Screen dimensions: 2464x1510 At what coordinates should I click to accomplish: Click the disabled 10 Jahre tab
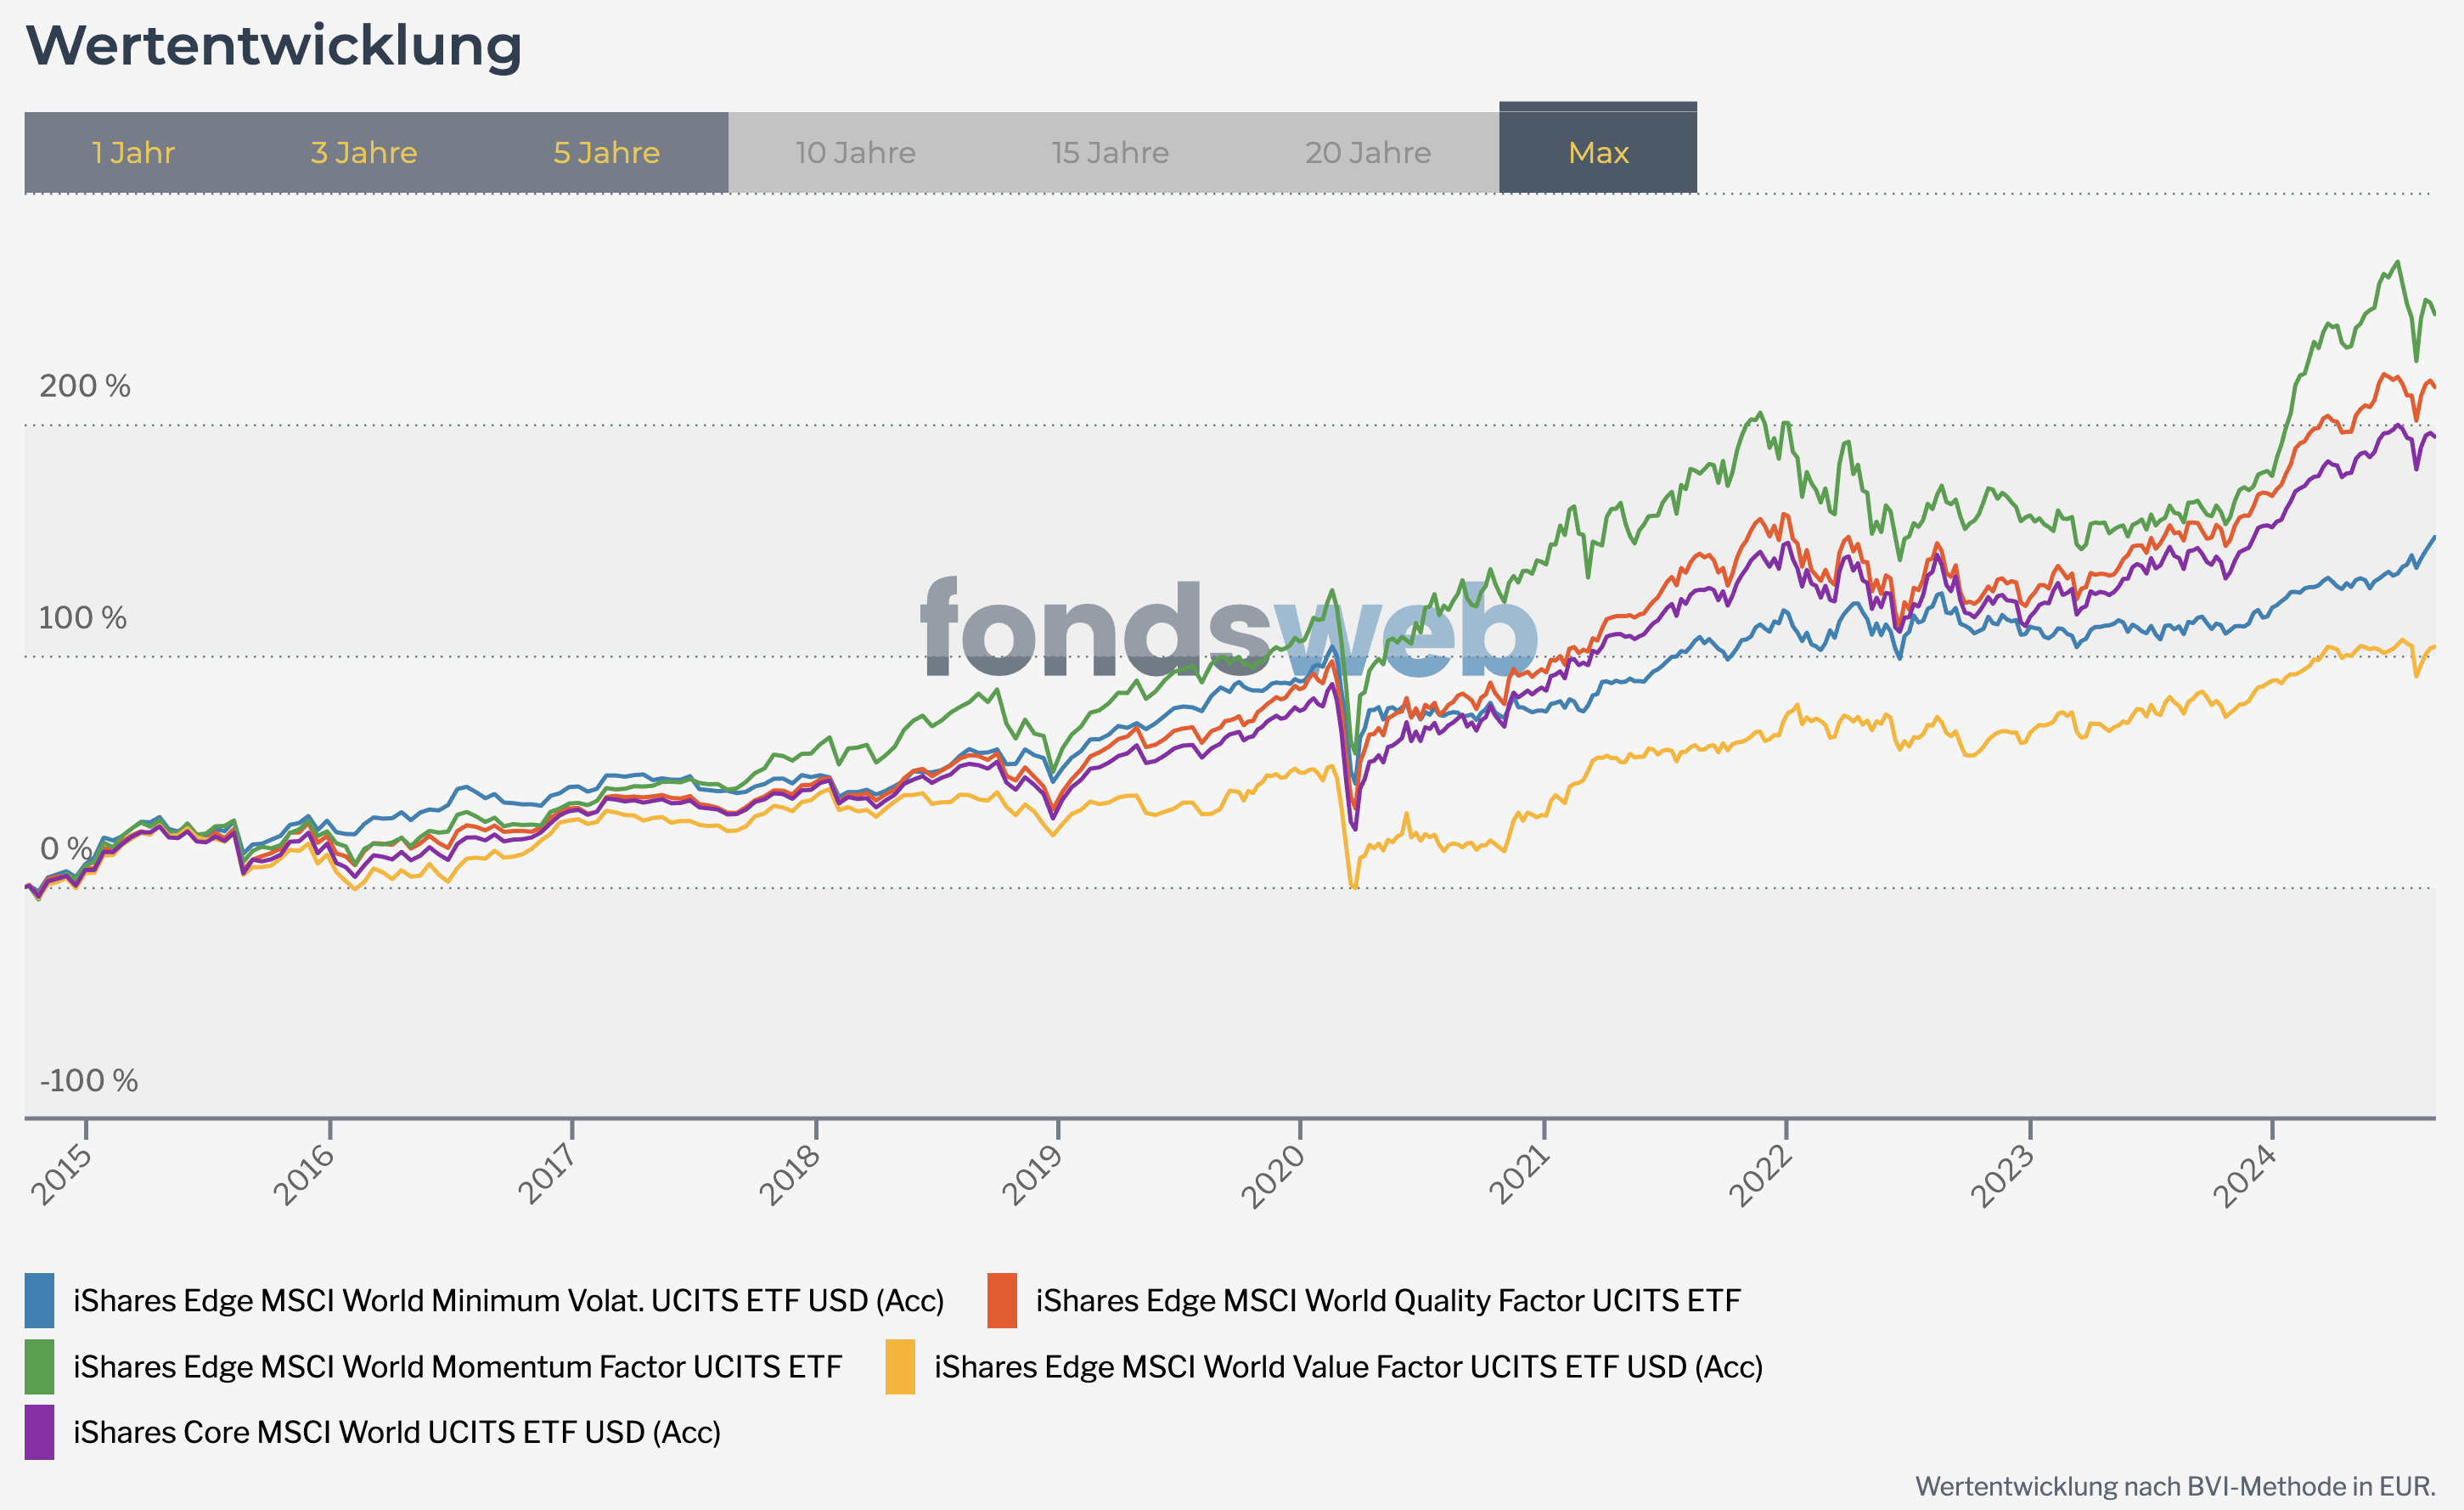(856, 153)
